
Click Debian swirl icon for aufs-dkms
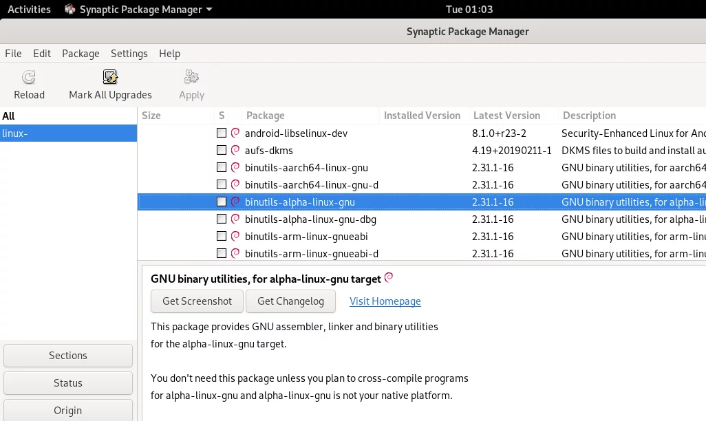click(x=235, y=150)
